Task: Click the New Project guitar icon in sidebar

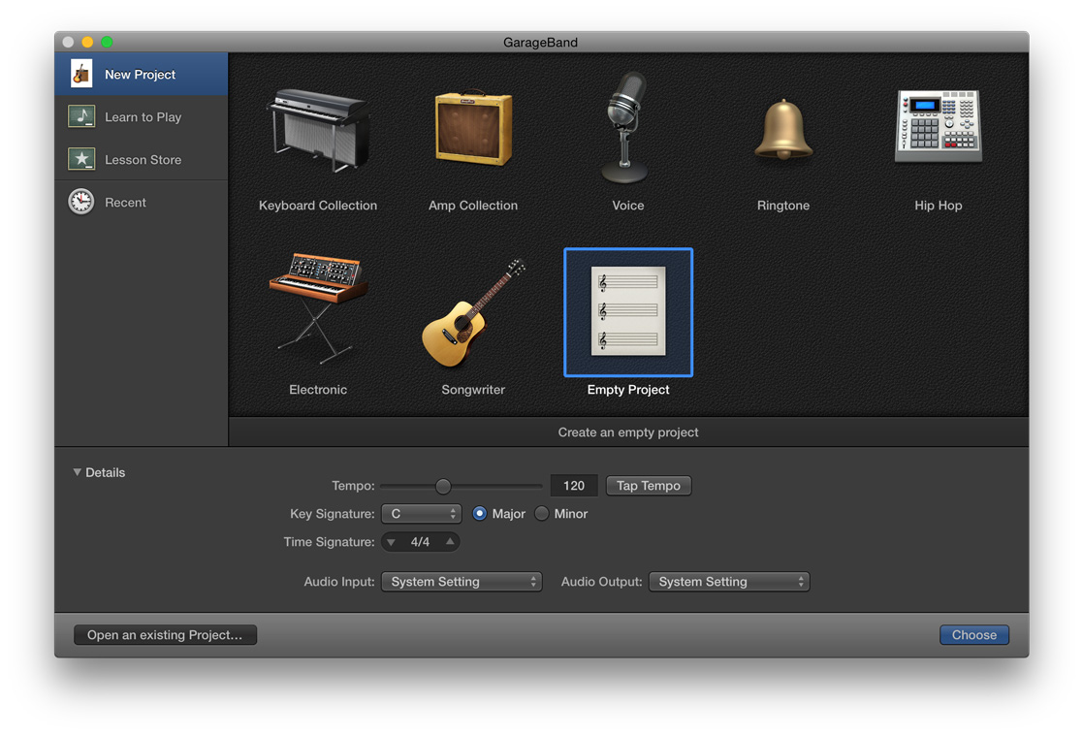Action: pos(81,74)
